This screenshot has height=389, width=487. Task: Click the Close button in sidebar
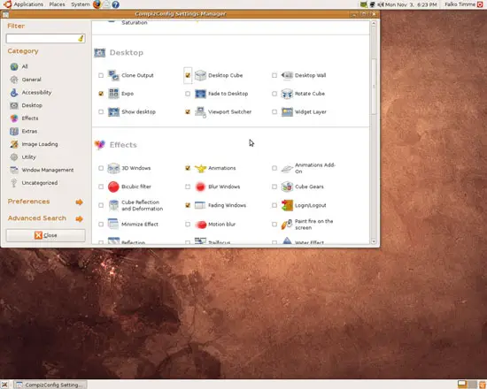tap(46, 235)
